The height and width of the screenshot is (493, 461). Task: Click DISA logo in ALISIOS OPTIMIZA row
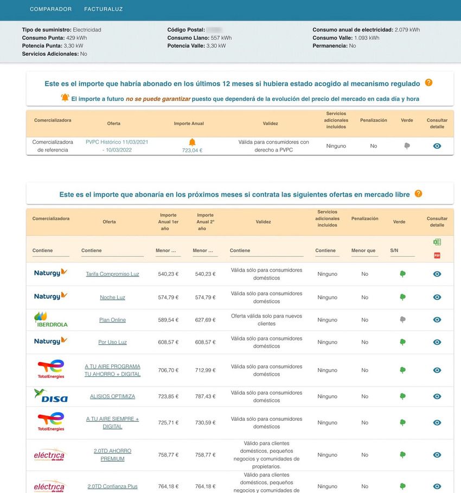pyautogui.click(x=50, y=395)
